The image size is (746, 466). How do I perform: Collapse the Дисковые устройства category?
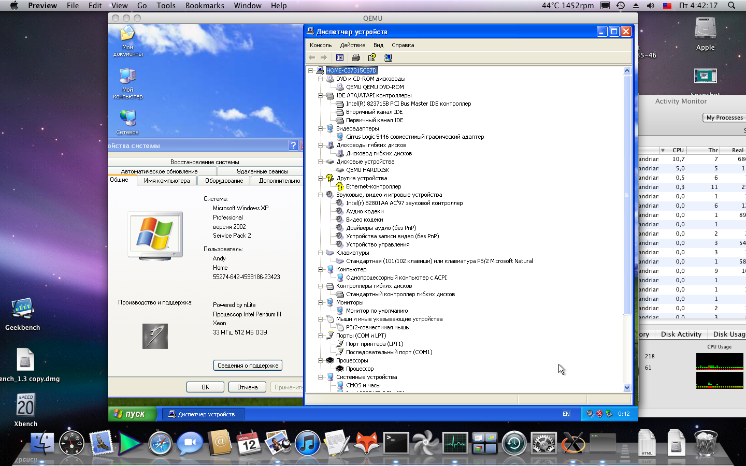tap(320, 162)
